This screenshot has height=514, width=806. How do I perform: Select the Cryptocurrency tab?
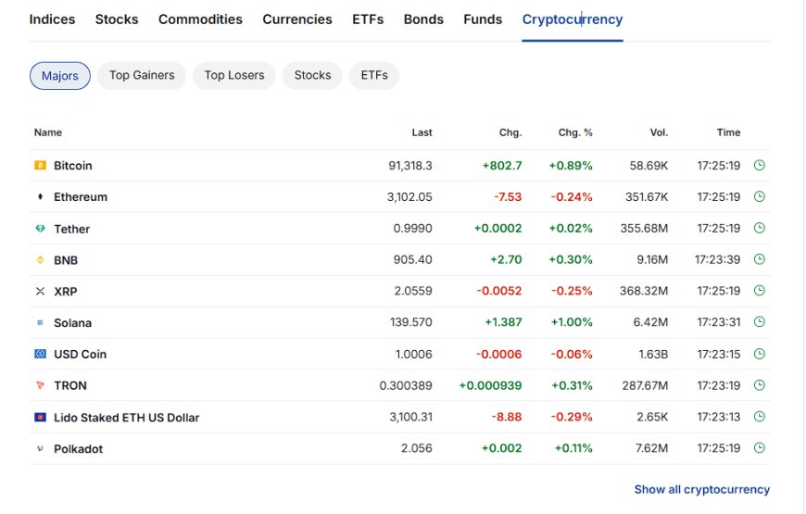coord(573,19)
